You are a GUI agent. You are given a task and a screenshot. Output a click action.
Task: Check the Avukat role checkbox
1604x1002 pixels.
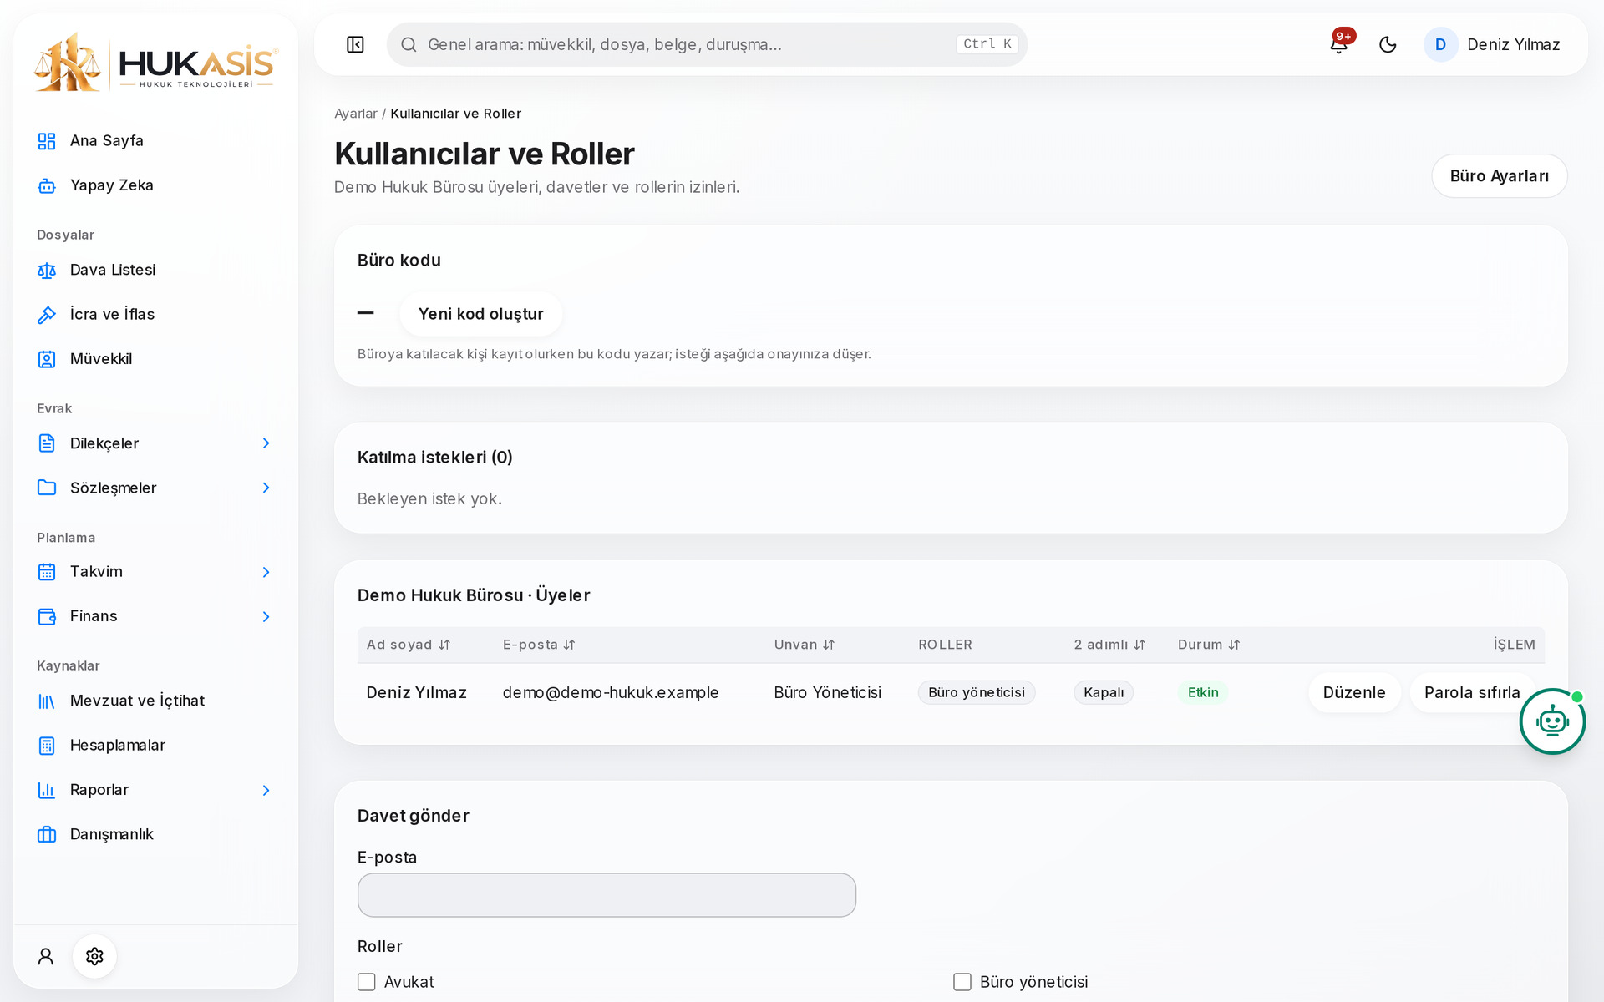(x=367, y=982)
